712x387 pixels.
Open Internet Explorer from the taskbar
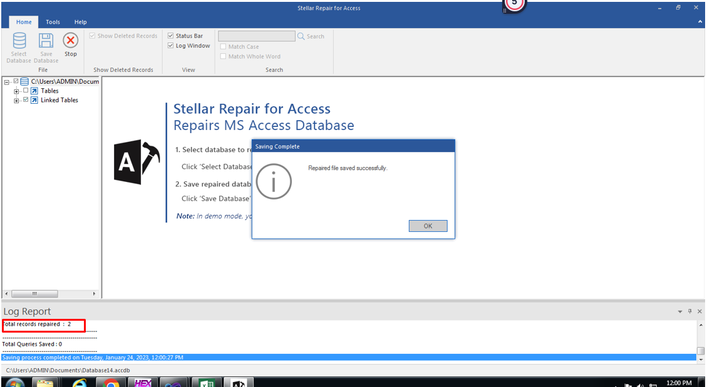click(80, 383)
